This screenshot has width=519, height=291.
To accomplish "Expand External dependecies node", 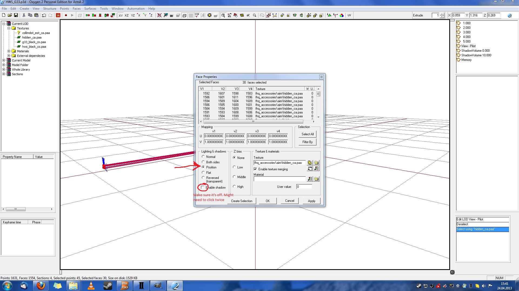I will click(x=9, y=56).
